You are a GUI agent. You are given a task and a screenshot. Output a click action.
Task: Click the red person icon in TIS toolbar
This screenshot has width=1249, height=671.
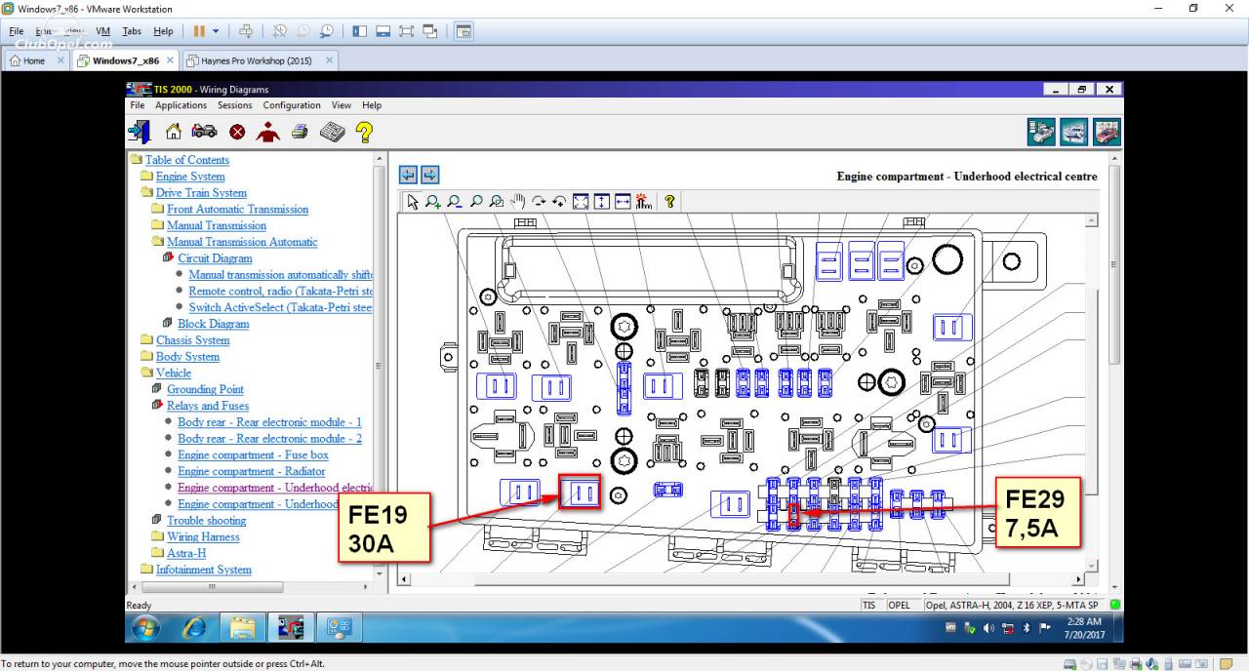click(x=267, y=132)
